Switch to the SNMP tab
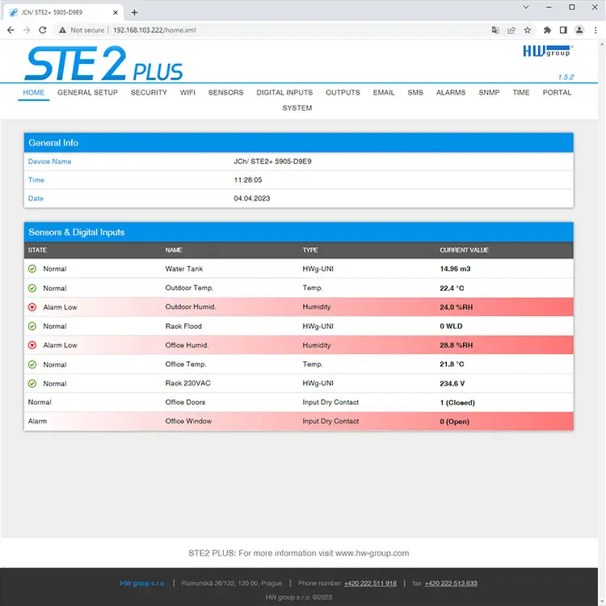Image resolution: width=606 pixels, height=606 pixels. point(489,92)
